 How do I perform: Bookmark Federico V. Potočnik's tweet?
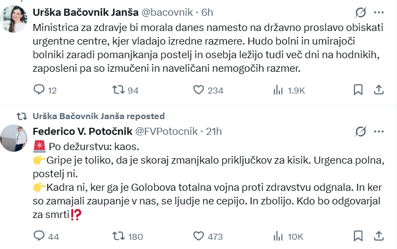click(x=358, y=235)
